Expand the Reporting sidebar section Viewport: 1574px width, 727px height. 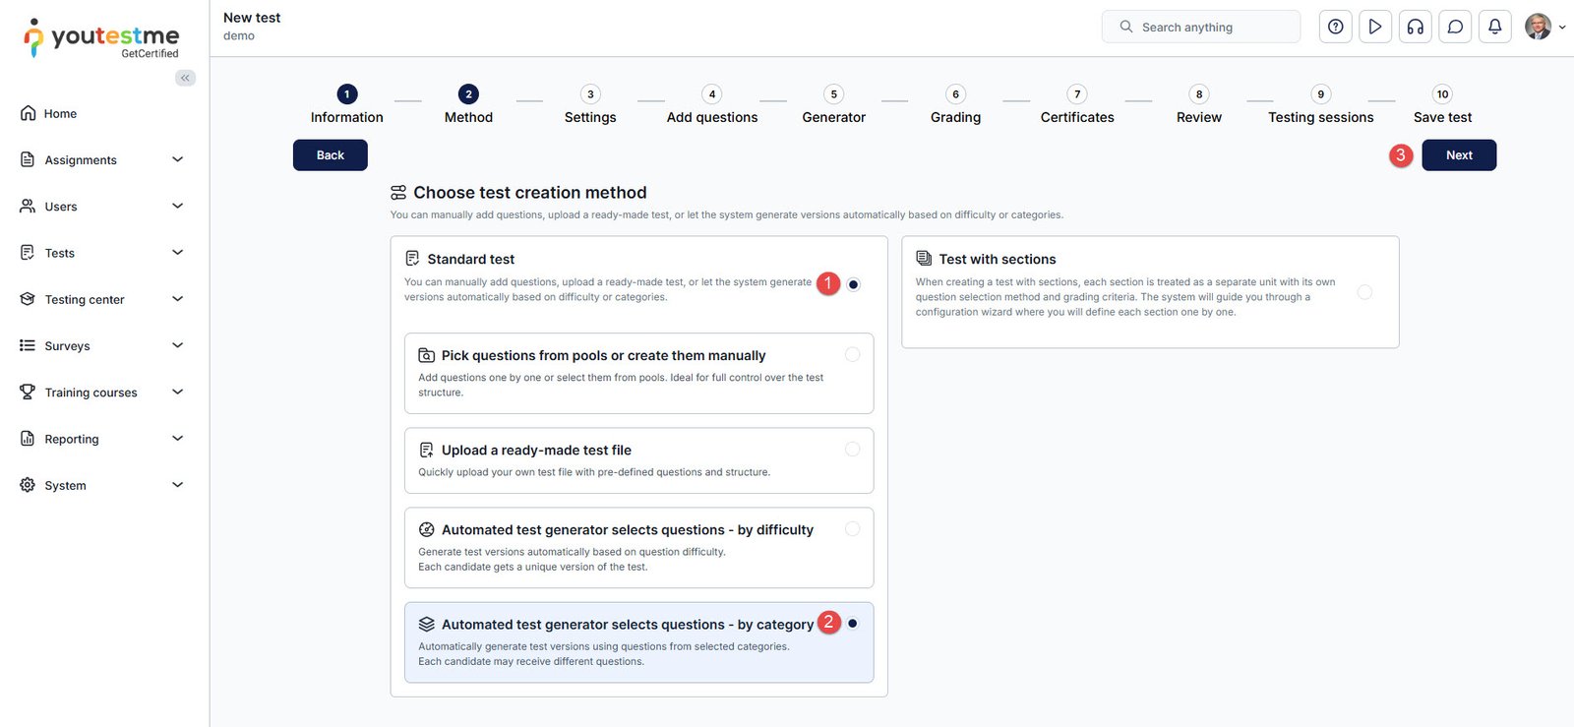(177, 439)
